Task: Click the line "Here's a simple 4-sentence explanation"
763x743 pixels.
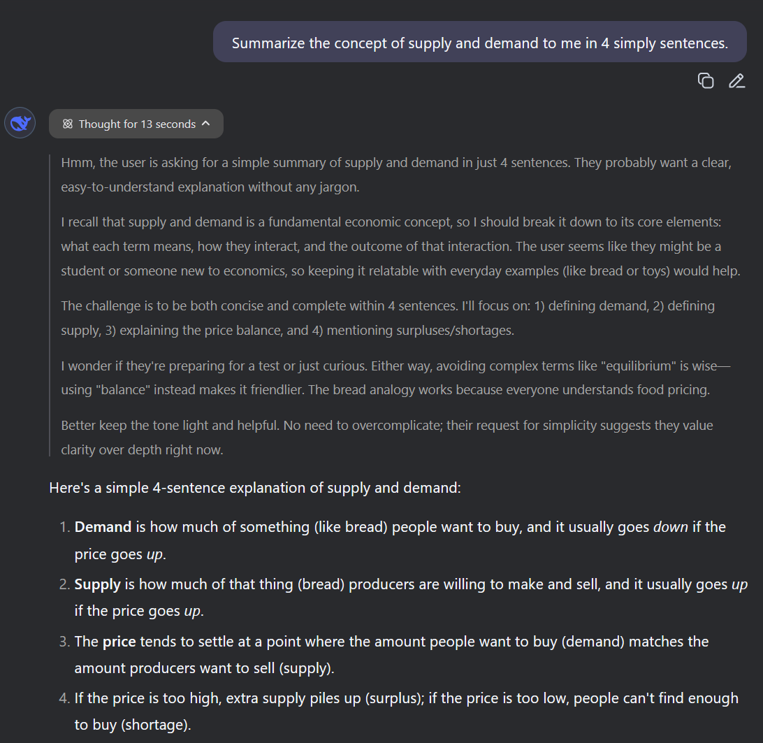Action: pyautogui.click(x=255, y=488)
